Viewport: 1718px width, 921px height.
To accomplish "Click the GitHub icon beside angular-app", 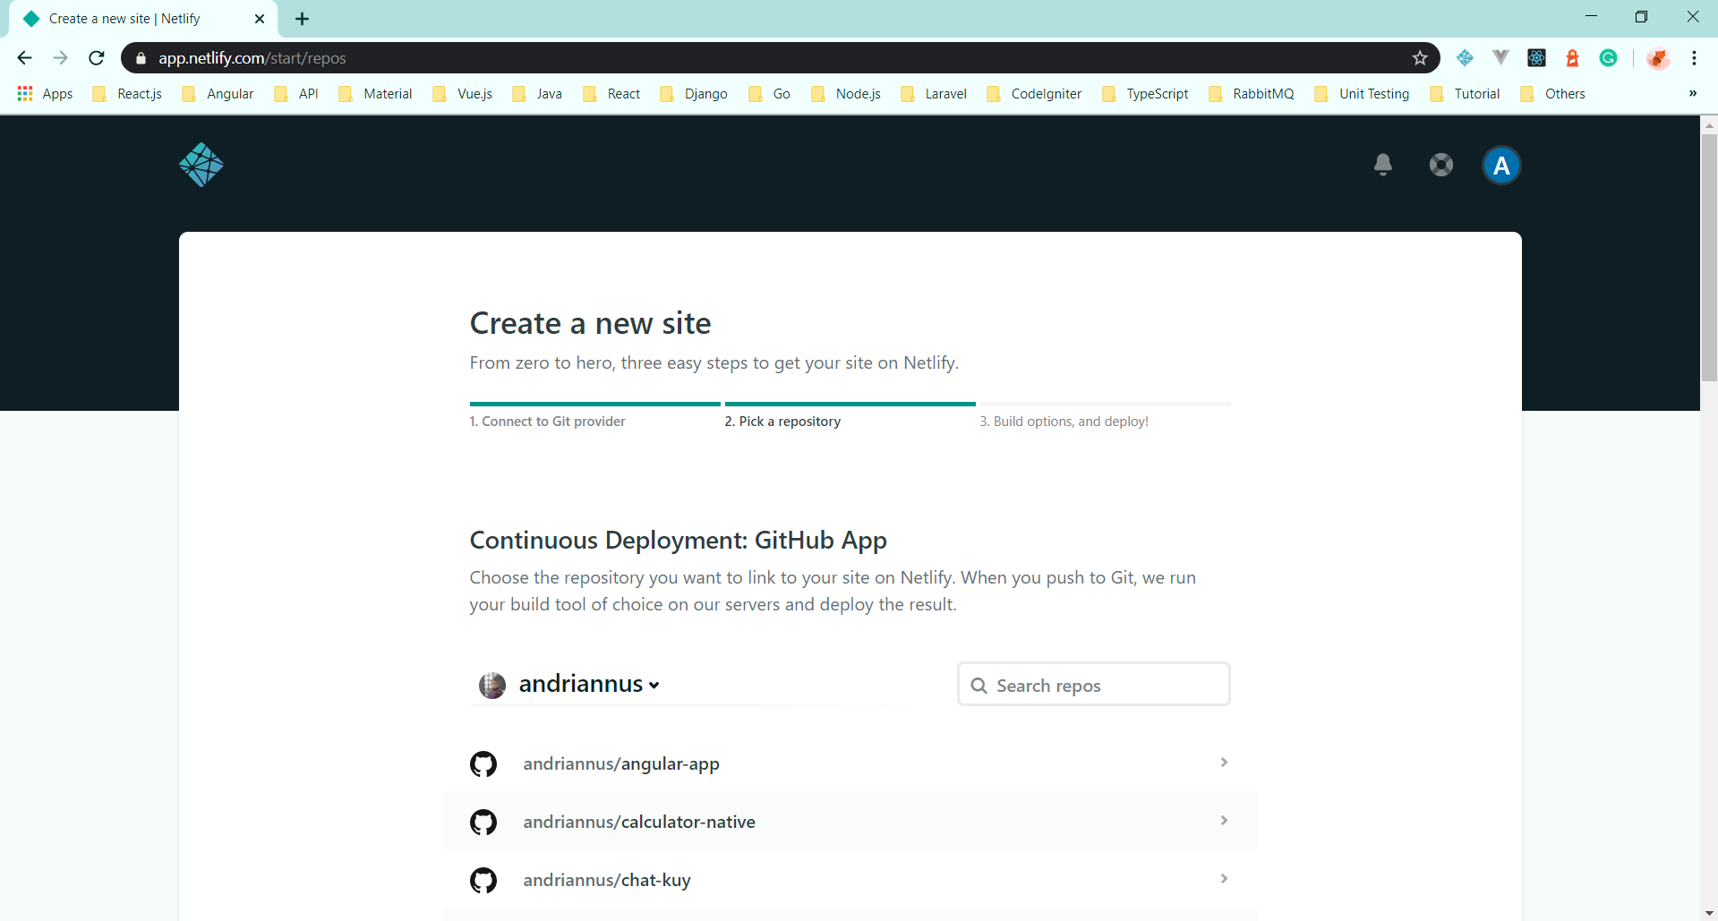I will [483, 763].
